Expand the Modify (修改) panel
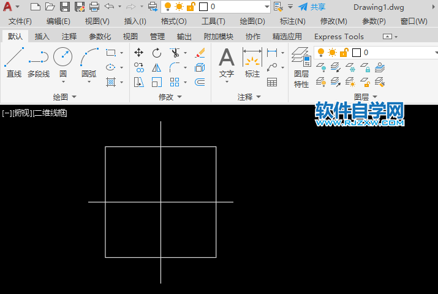 coord(170,97)
